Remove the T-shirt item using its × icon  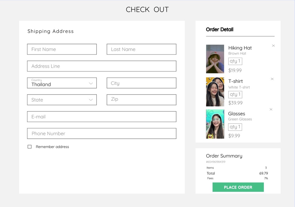coord(272,79)
